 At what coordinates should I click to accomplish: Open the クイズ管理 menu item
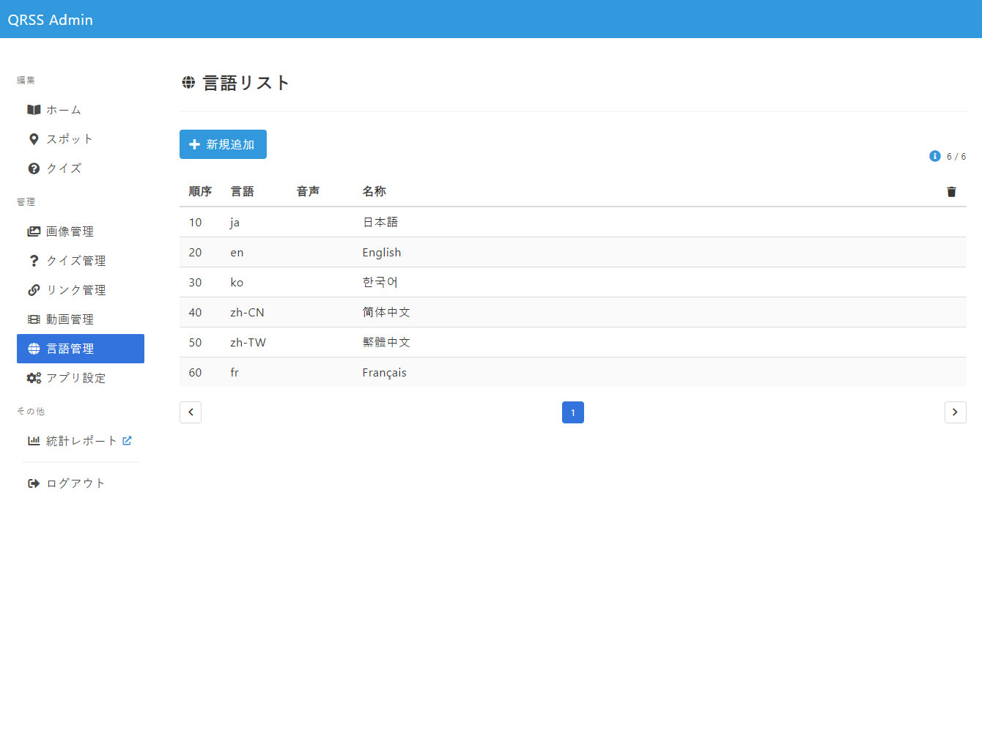pos(75,261)
